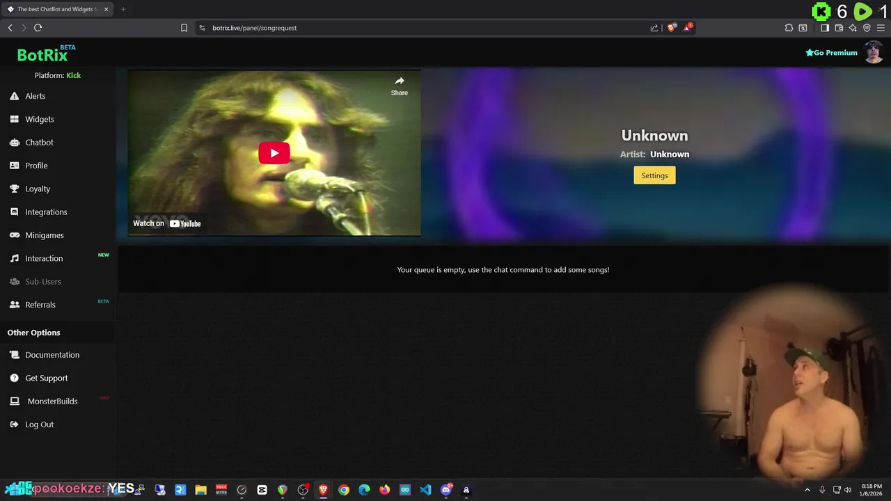Expand the system tray hidden icons chevron
The height and width of the screenshot is (501, 891).
[x=807, y=490]
